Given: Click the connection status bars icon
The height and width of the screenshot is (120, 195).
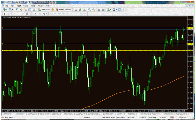Looking at the screenshot, I should tap(172, 117).
